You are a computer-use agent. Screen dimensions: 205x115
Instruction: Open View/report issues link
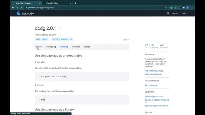[x=153, y=74]
